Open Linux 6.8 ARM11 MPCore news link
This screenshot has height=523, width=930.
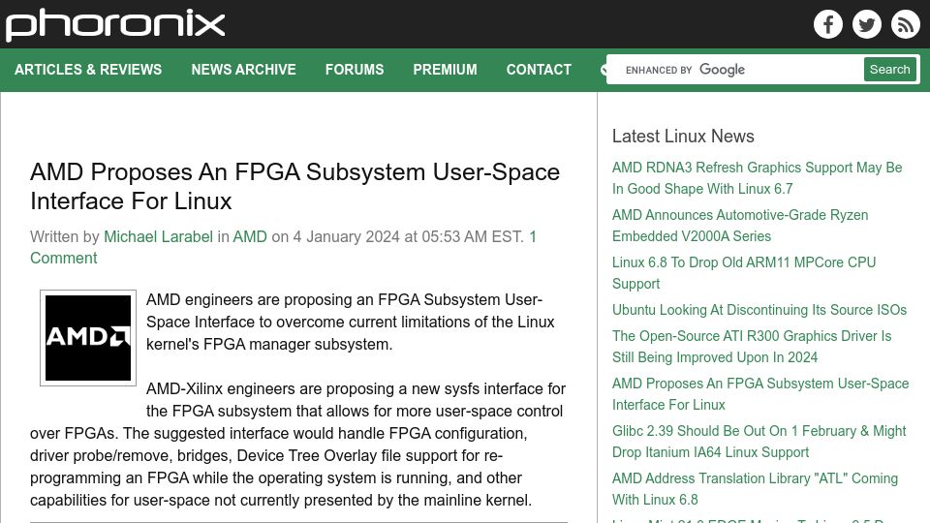tap(744, 273)
